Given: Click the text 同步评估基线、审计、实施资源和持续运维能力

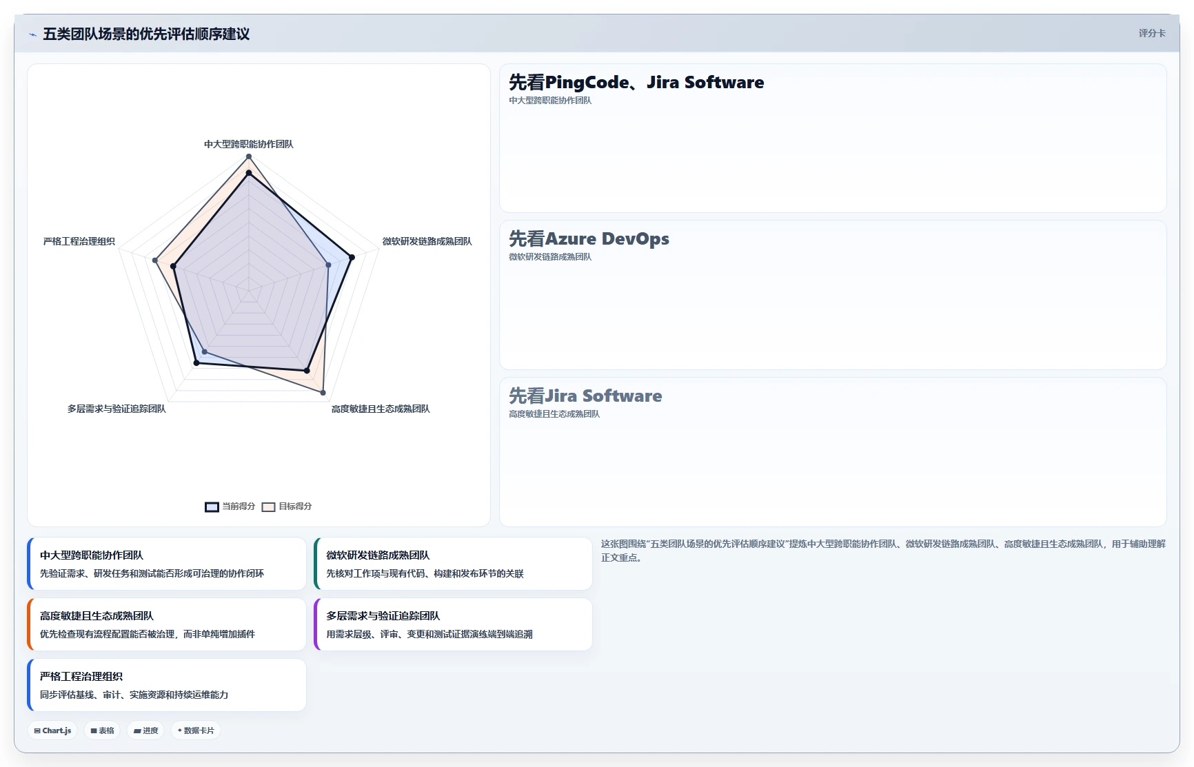Looking at the screenshot, I should pyautogui.click(x=134, y=695).
